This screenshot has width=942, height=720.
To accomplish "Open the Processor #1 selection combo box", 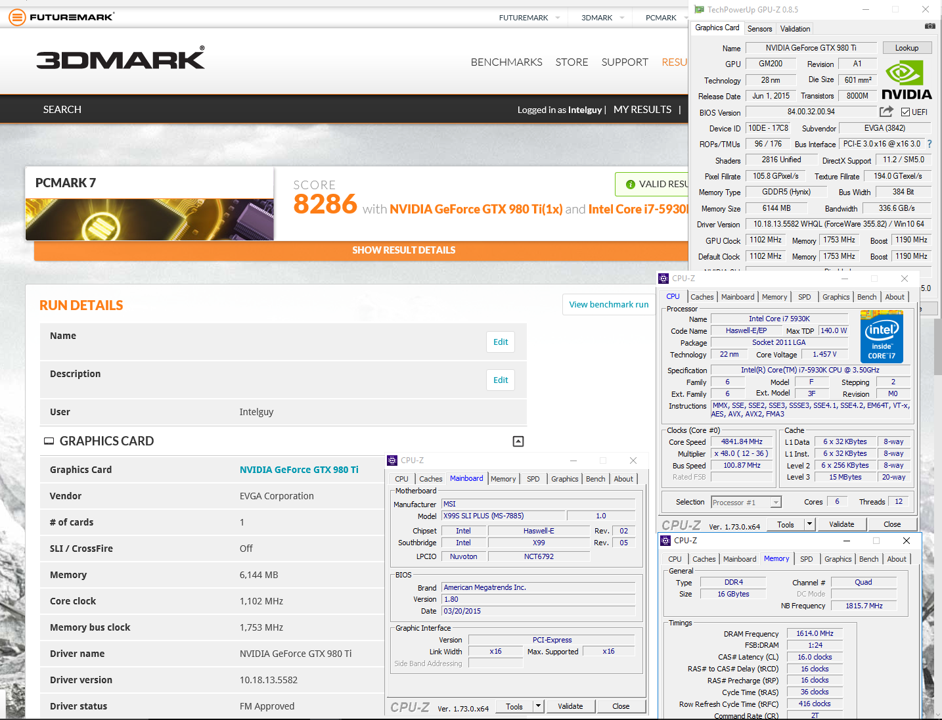I will [746, 503].
